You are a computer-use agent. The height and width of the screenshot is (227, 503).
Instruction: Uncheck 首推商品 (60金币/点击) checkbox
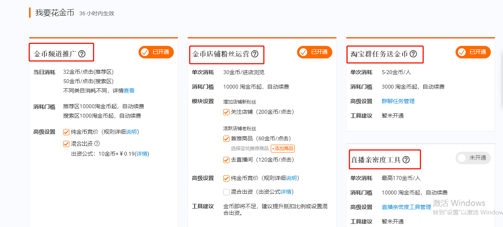[x=226, y=139]
